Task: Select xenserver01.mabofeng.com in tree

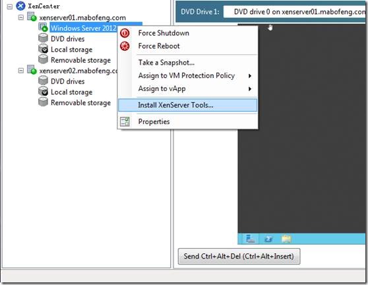Action: pyautogui.click(x=82, y=18)
